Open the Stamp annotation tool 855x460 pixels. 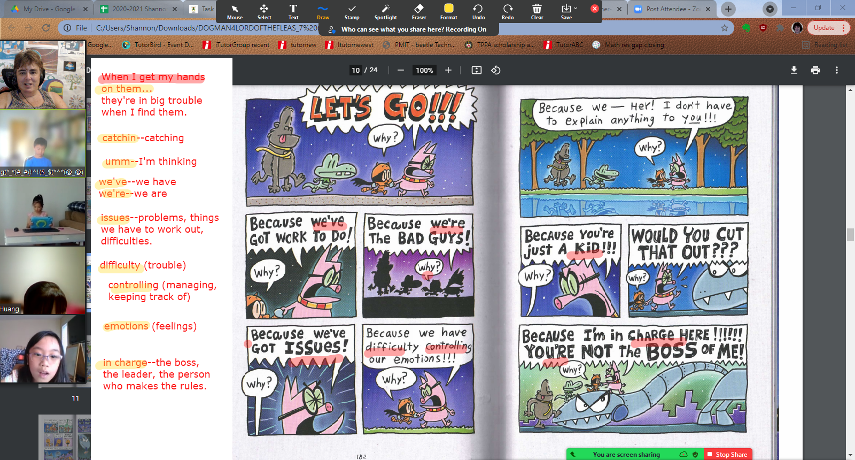click(352, 12)
